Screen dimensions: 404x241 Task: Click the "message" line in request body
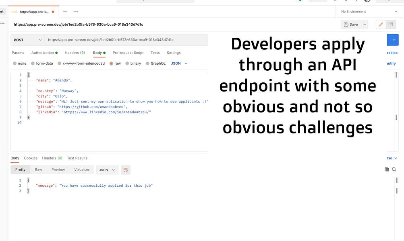click(x=122, y=102)
